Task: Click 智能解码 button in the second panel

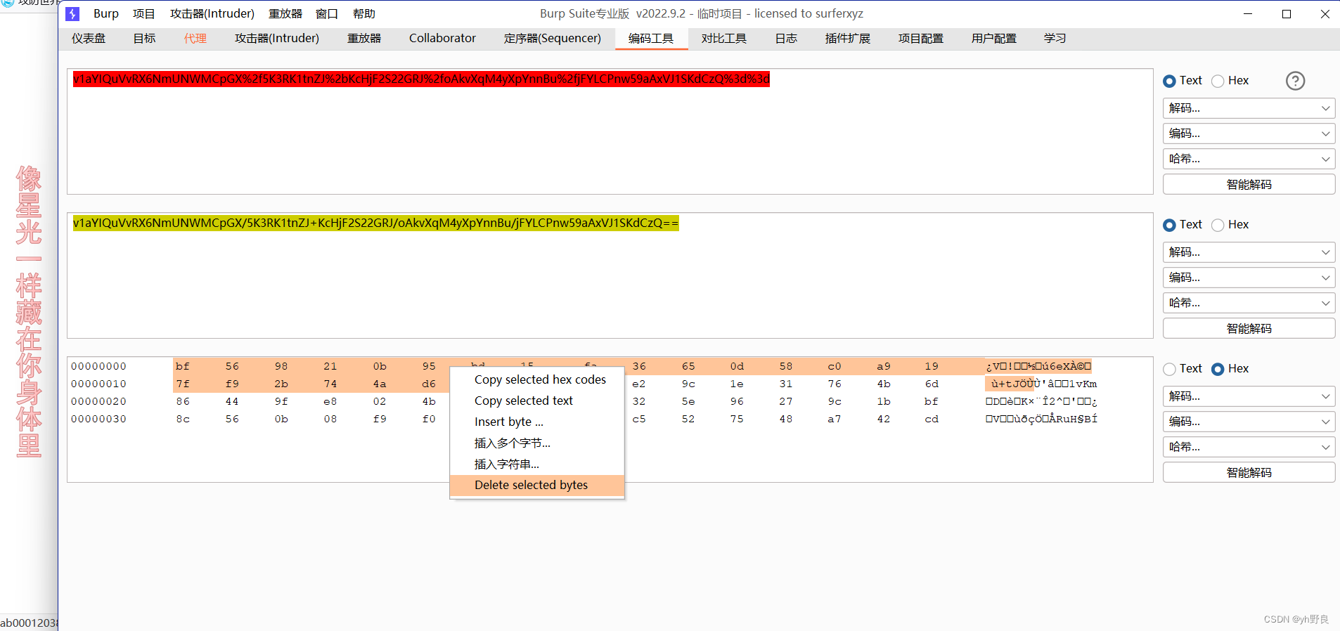Action: [1249, 328]
